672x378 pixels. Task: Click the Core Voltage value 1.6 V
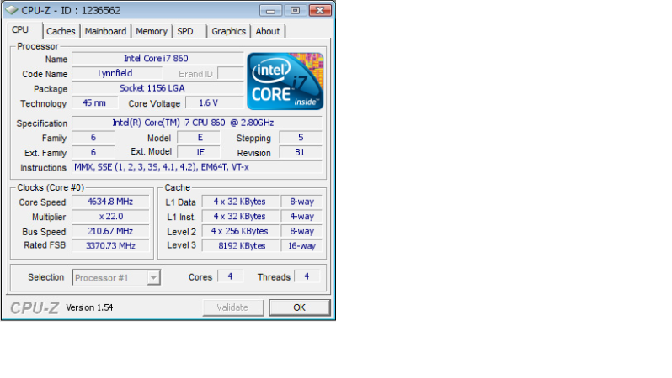214,102
